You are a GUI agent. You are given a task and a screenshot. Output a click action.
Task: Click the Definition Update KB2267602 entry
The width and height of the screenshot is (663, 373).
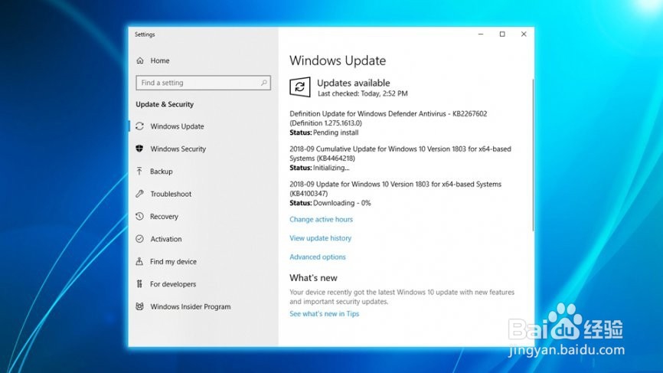[x=388, y=118]
